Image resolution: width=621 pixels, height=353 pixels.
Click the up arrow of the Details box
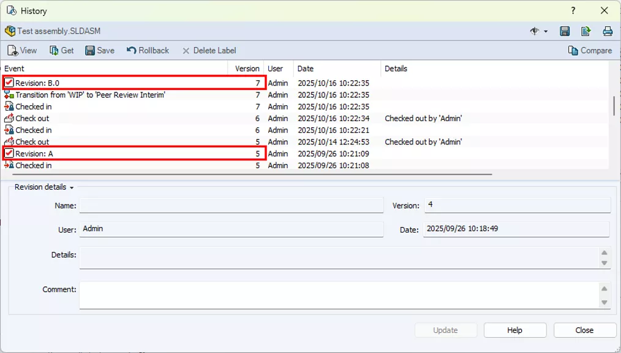pos(604,253)
